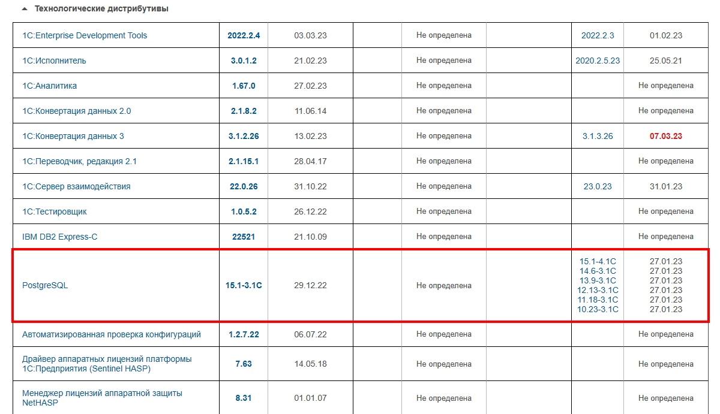Open version 2.1.15.1 of Переводчик

[244, 161]
